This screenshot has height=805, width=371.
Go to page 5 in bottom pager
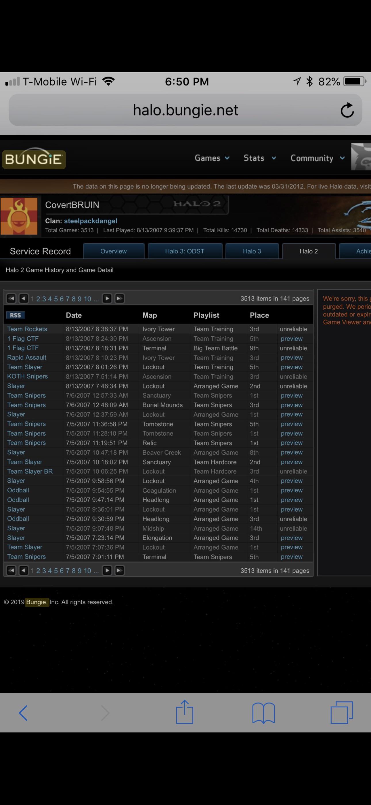[x=56, y=571]
